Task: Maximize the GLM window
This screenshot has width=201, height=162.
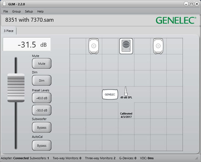Action: [x=192, y=4]
